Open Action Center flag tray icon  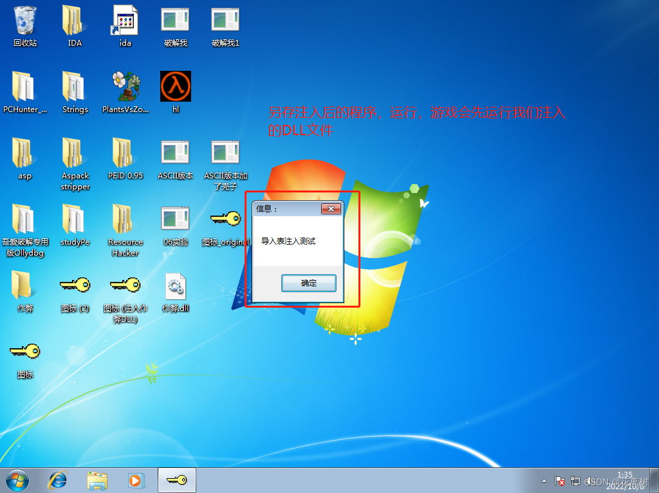[560, 481]
